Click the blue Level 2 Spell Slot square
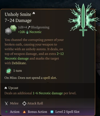Screen dimensions: 100x116 point(52,112)
